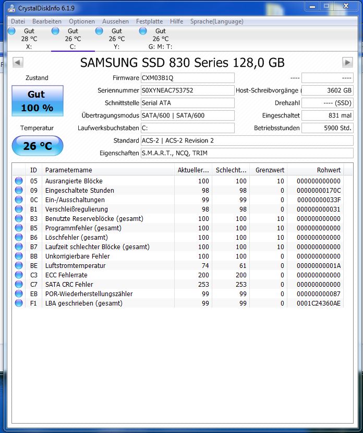The image size is (363, 433).
Task: Click status orb for SATA CRC Fehler
Action: pyautogui.click(x=19, y=284)
